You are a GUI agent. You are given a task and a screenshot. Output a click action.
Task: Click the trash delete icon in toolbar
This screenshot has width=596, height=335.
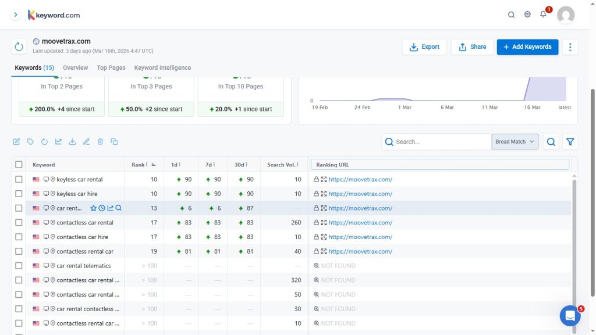(x=100, y=141)
